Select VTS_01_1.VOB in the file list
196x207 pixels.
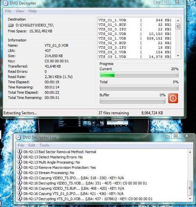135,20
